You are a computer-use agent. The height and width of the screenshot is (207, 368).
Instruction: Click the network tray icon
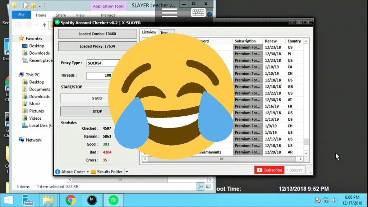[x=326, y=200]
